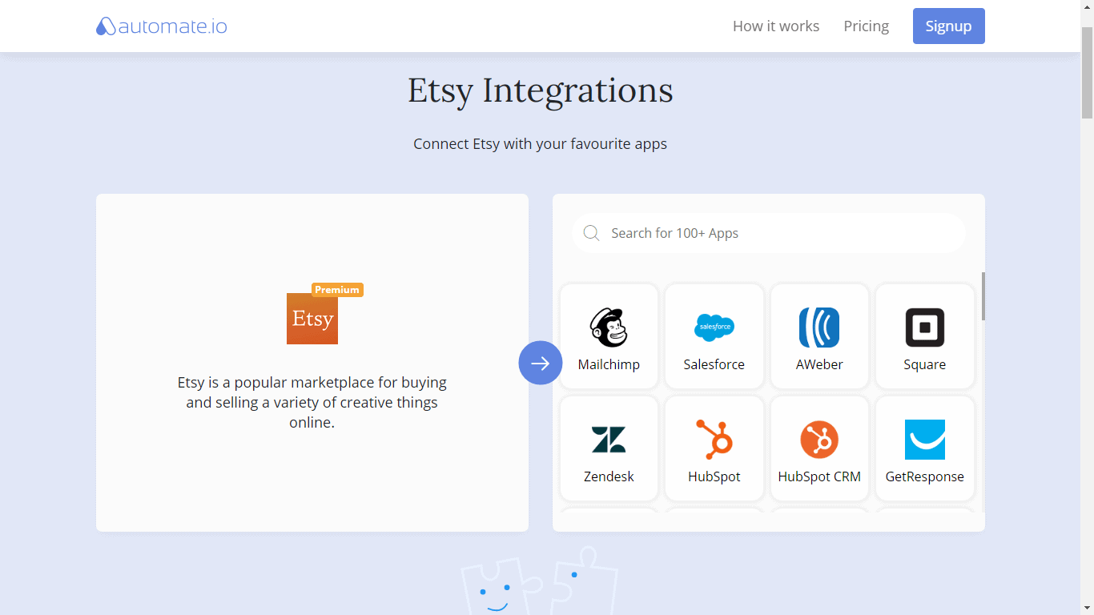Select the Salesforce cloud icon

(x=714, y=328)
